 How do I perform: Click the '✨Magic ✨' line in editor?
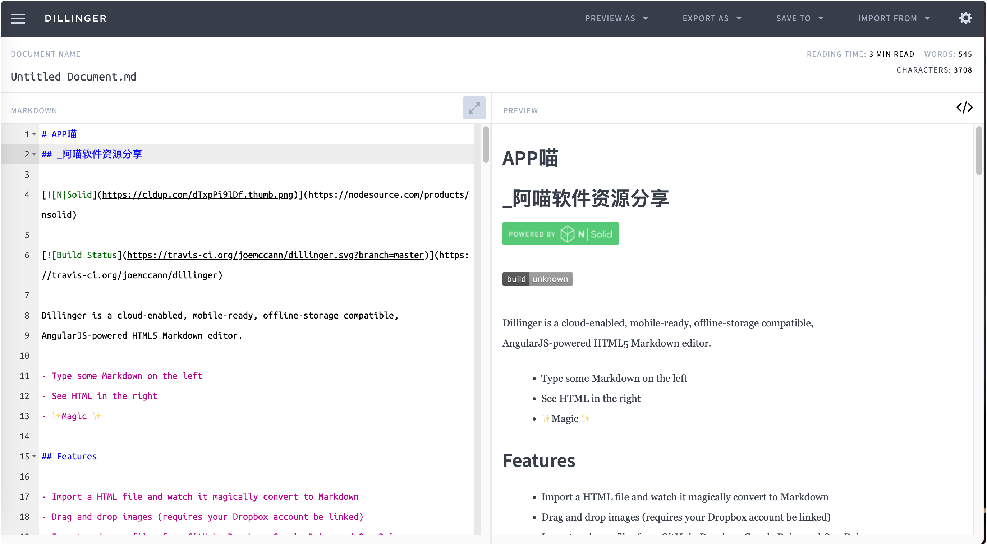(71, 416)
